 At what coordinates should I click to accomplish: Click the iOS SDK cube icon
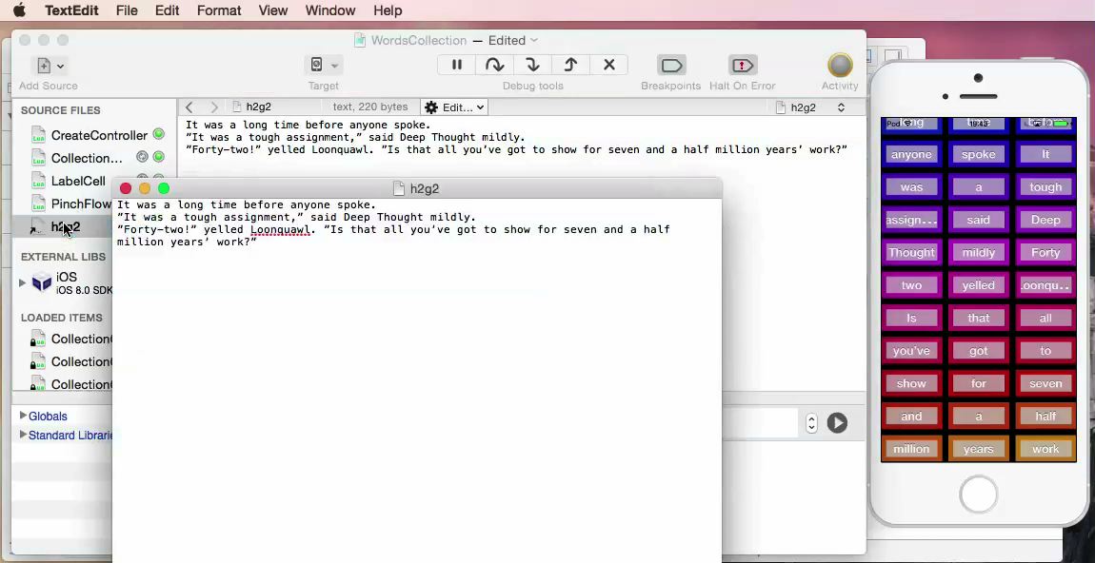click(42, 282)
